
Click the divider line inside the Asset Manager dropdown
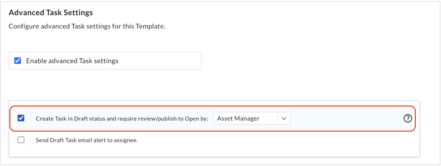(x=278, y=118)
